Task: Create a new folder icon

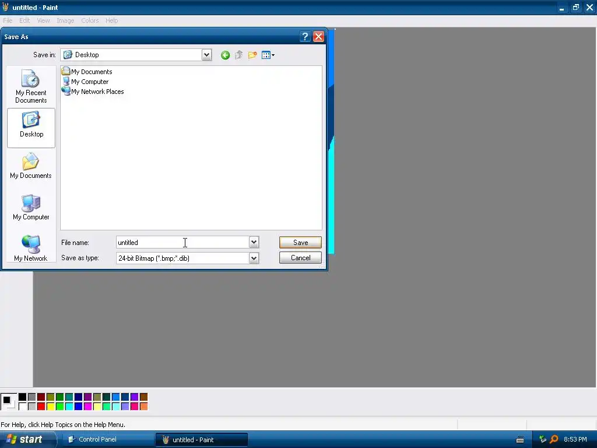Action: tap(252, 55)
